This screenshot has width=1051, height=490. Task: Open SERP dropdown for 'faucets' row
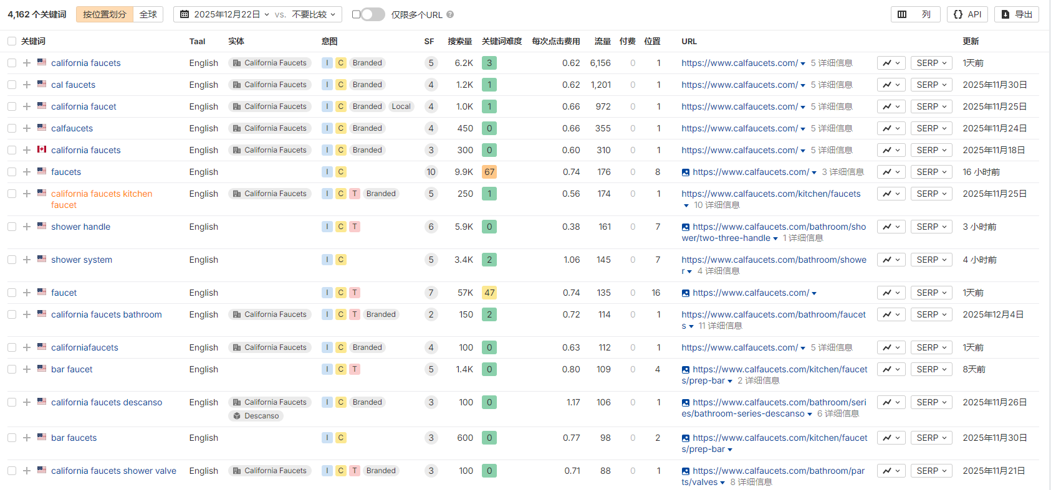[x=931, y=172]
